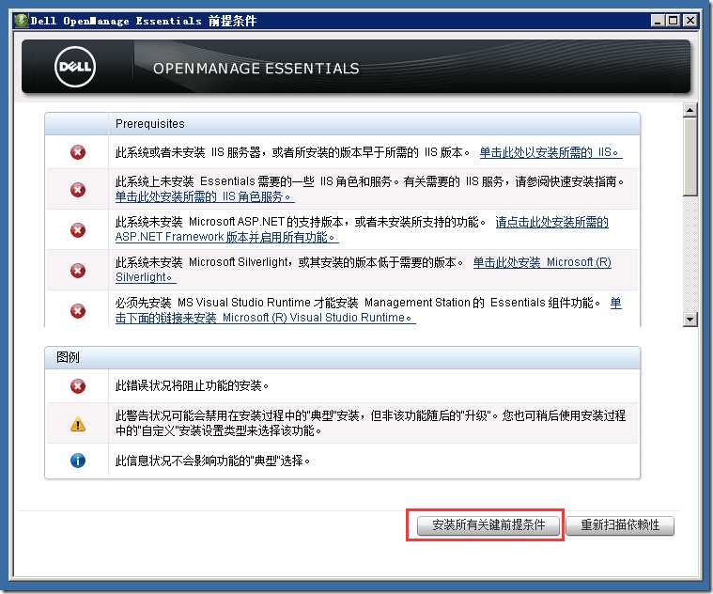
Task: Click the prerequisites list scrollbar thumb
Action: [690, 157]
